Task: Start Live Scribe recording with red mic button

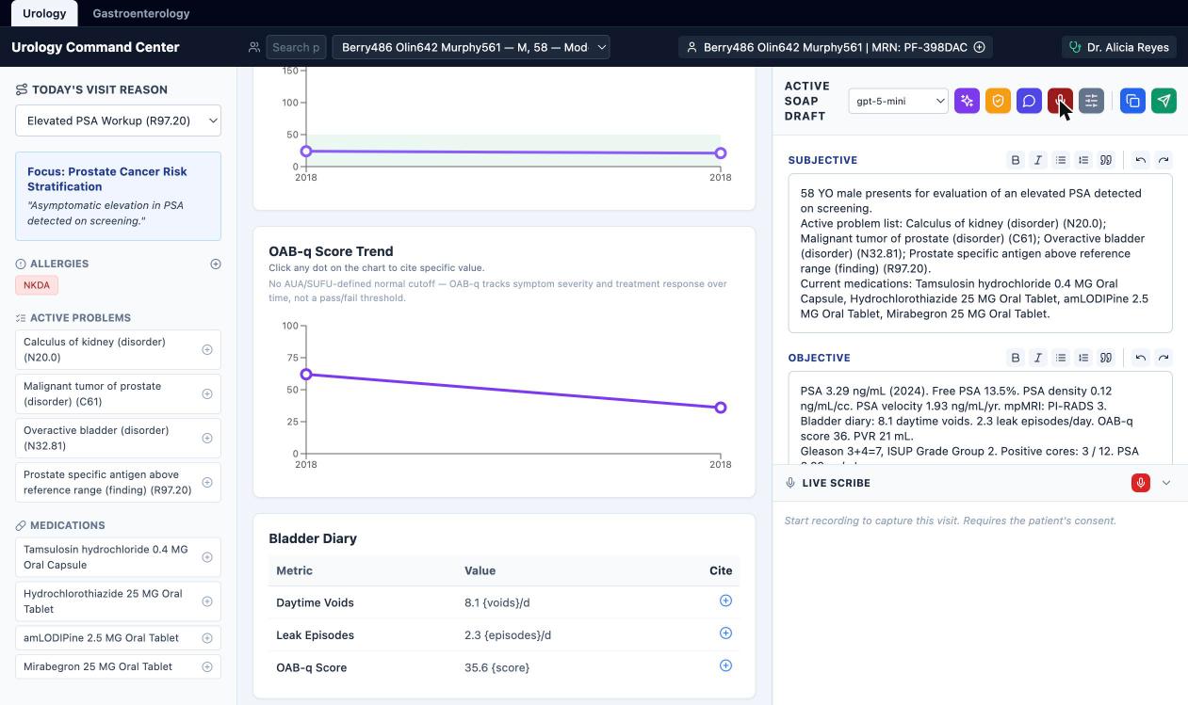Action: [x=1140, y=483]
